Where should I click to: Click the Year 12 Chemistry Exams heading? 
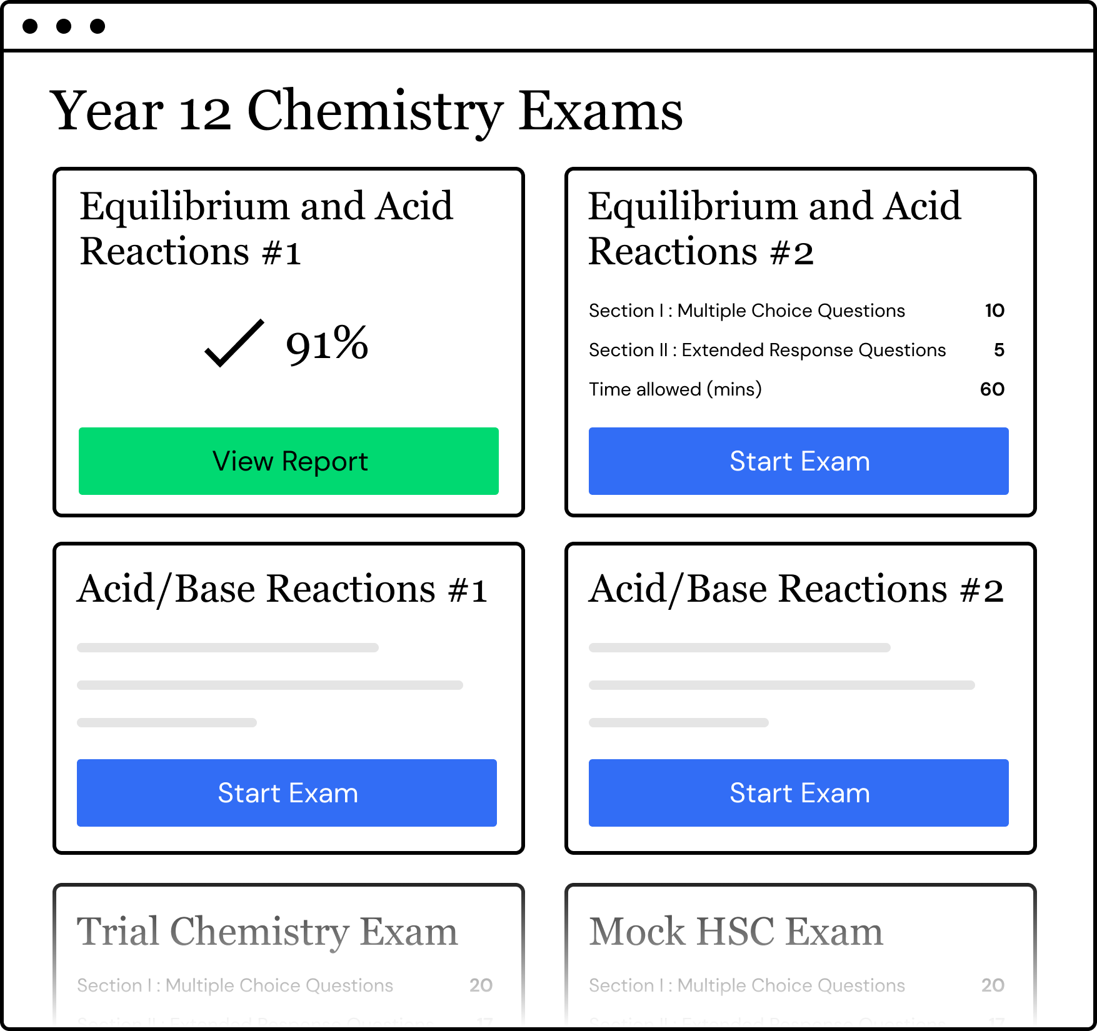[366, 111]
